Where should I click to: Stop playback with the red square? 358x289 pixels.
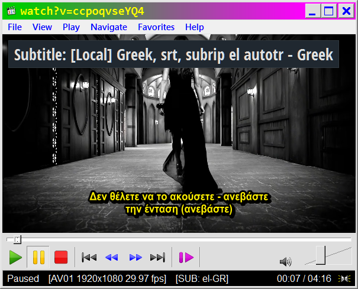click(61, 257)
